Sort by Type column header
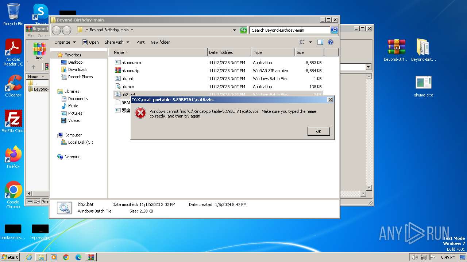 click(x=273, y=52)
